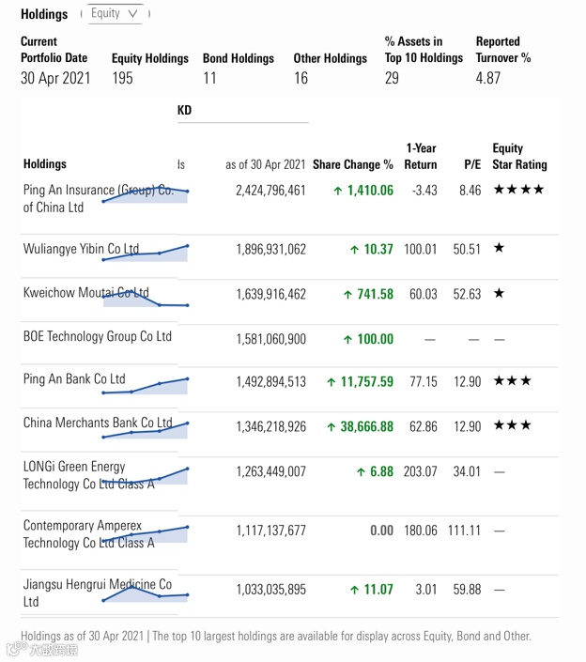The width and height of the screenshot is (586, 662).
Task: Click LONGi Green Energy sparkline chart
Action: [x=146, y=475]
